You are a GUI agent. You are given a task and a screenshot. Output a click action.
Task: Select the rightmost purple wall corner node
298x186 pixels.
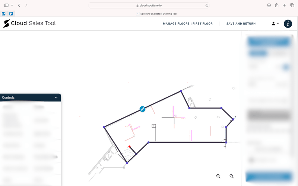233,119
